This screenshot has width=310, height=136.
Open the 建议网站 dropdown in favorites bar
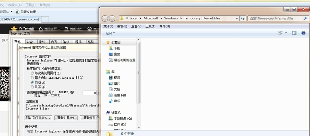tap(11, 12)
